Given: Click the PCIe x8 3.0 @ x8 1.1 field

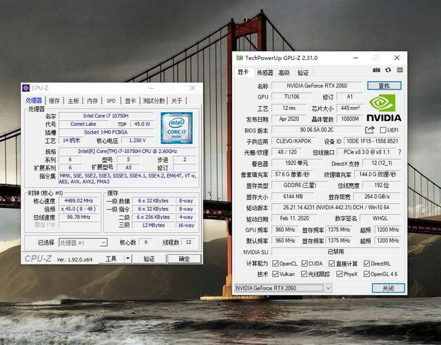Looking at the screenshot, I should tap(367, 152).
